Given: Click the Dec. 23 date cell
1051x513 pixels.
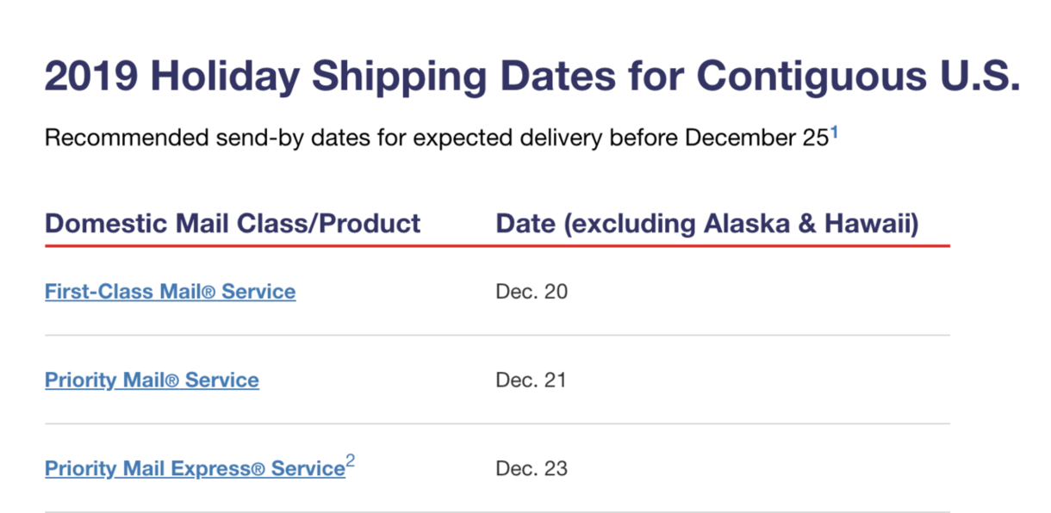Looking at the screenshot, I should tap(532, 469).
